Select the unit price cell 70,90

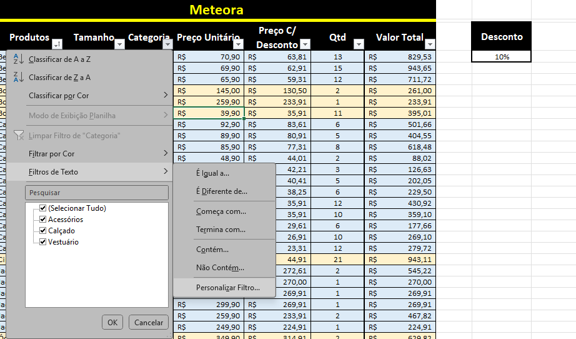pyautogui.click(x=209, y=57)
